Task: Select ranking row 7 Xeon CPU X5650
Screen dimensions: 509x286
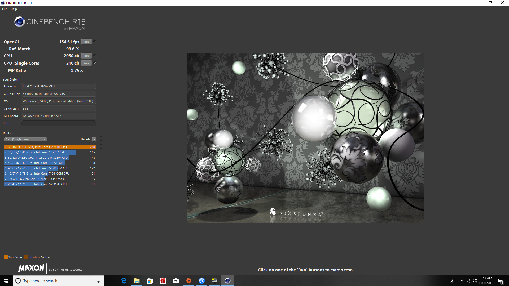Action: pyautogui.click(x=50, y=179)
